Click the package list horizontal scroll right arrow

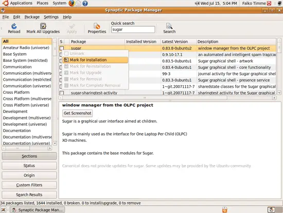click(274, 97)
